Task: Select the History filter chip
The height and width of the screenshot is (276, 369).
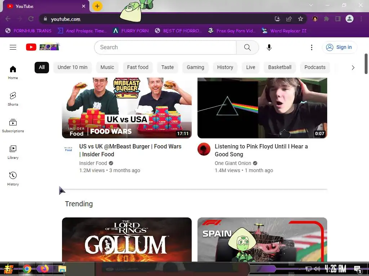Action: pyautogui.click(x=225, y=67)
